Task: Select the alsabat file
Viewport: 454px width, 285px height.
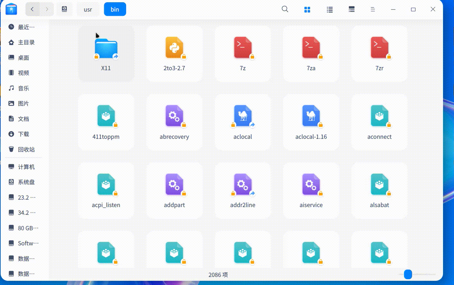Action: tap(379, 185)
